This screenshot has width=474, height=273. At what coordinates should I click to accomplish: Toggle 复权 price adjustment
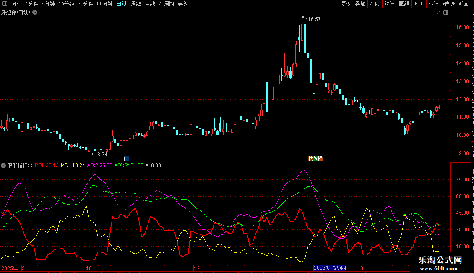click(x=346, y=4)
